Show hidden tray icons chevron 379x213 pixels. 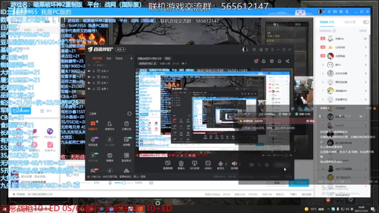pyautogui.click(x=328, y=209)
